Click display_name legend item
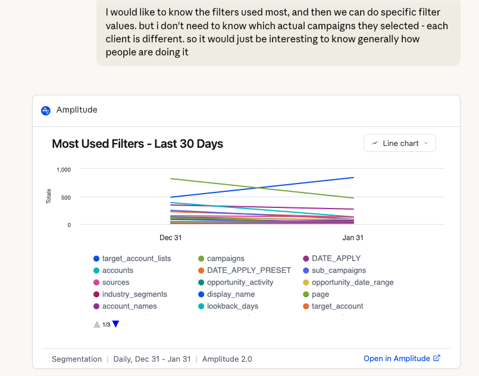This screenshot has height=376, width=479. tap(231, 294)
